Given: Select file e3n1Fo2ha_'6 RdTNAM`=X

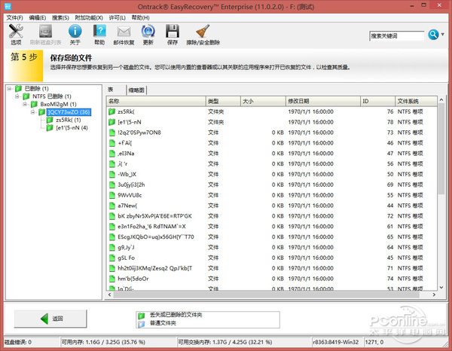Looking at the screenshot, I should [151, 227].
